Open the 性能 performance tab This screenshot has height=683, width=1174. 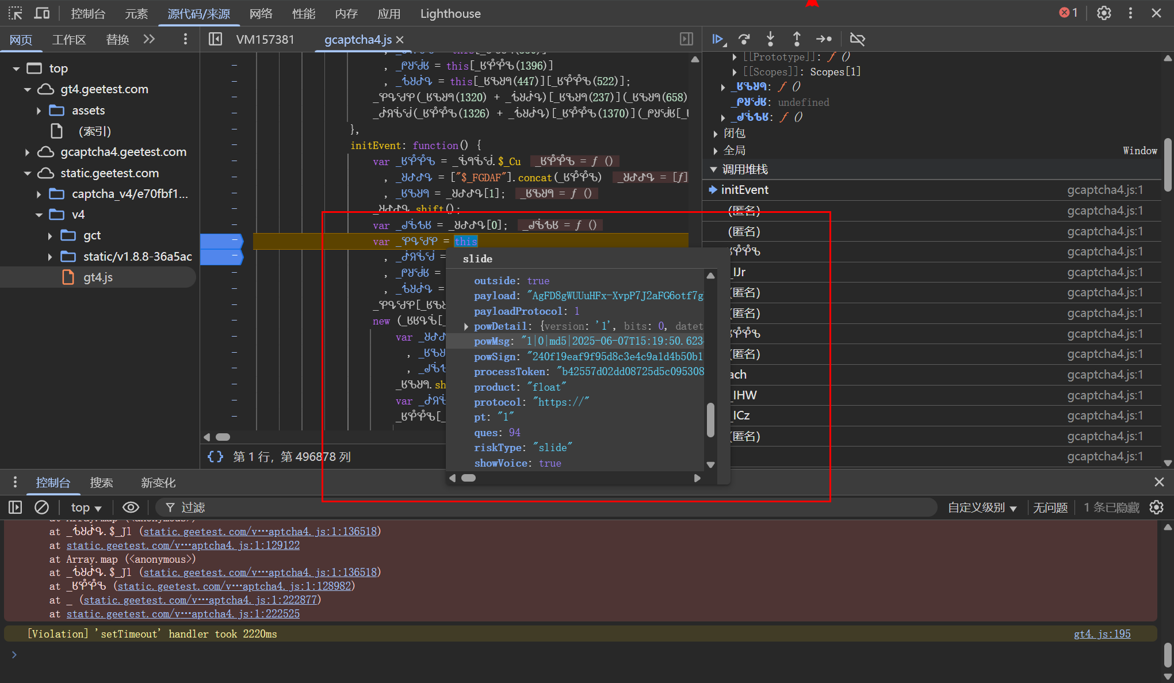pos(304,13)
